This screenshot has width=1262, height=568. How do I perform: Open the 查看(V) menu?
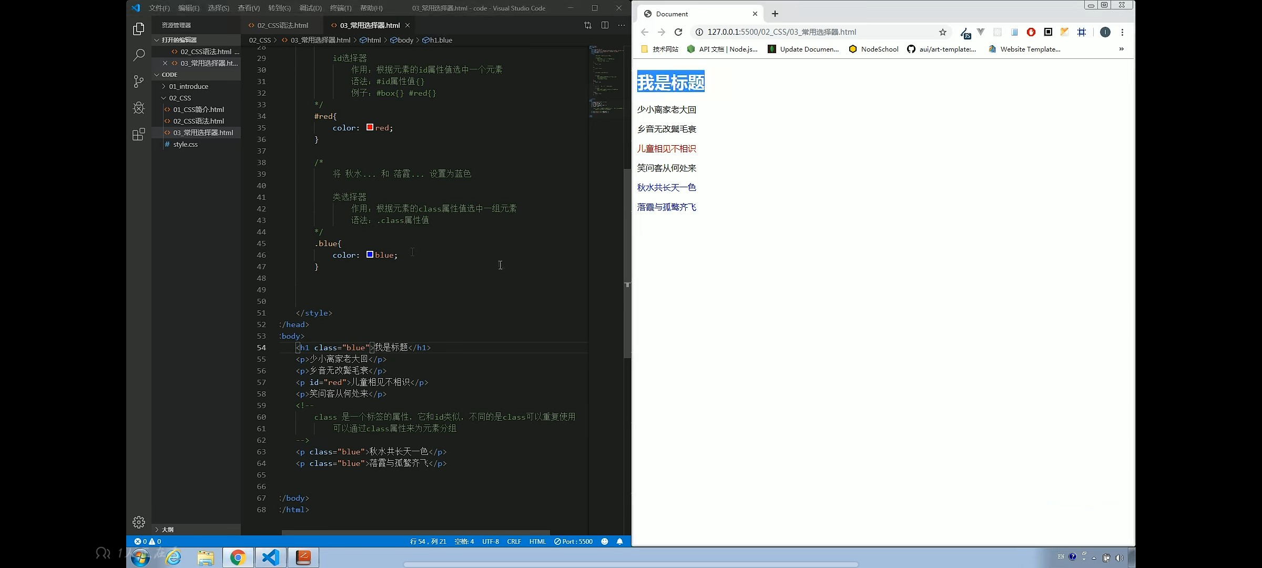point(249,8)
